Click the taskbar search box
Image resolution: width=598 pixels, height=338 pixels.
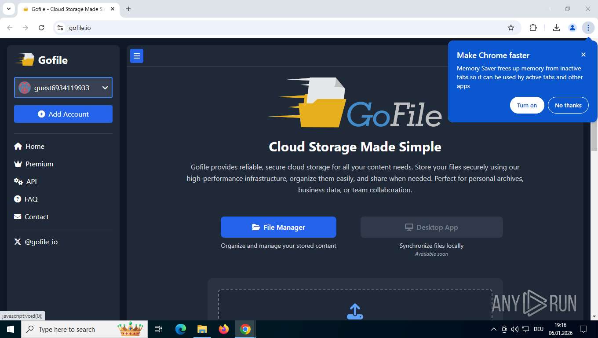pos(84,329)
